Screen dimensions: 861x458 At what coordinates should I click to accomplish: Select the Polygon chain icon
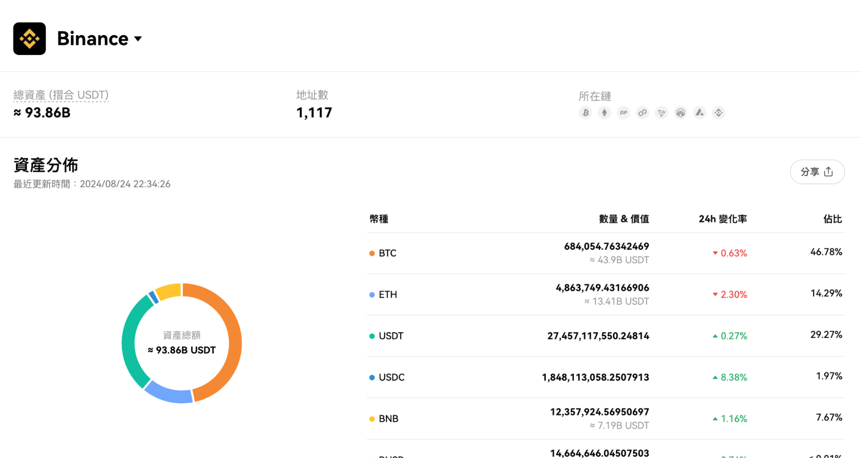click(x=642, y=113)
